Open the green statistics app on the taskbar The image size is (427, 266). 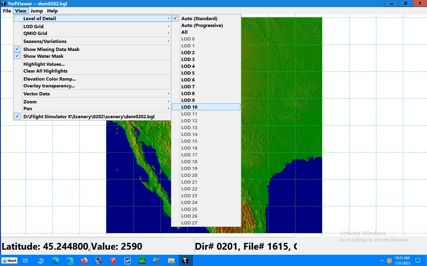[142, 260]
